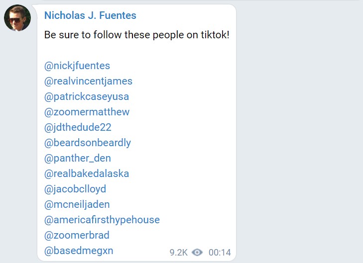Select the @realbakedalaska mention link
Image resolution: width=363 pixels, height=263 pixels.
(87, 174)
